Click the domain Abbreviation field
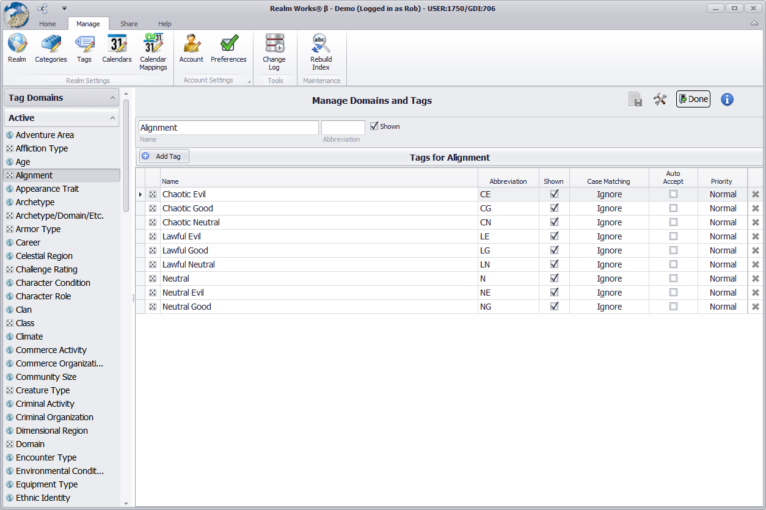 pos(343,128)
